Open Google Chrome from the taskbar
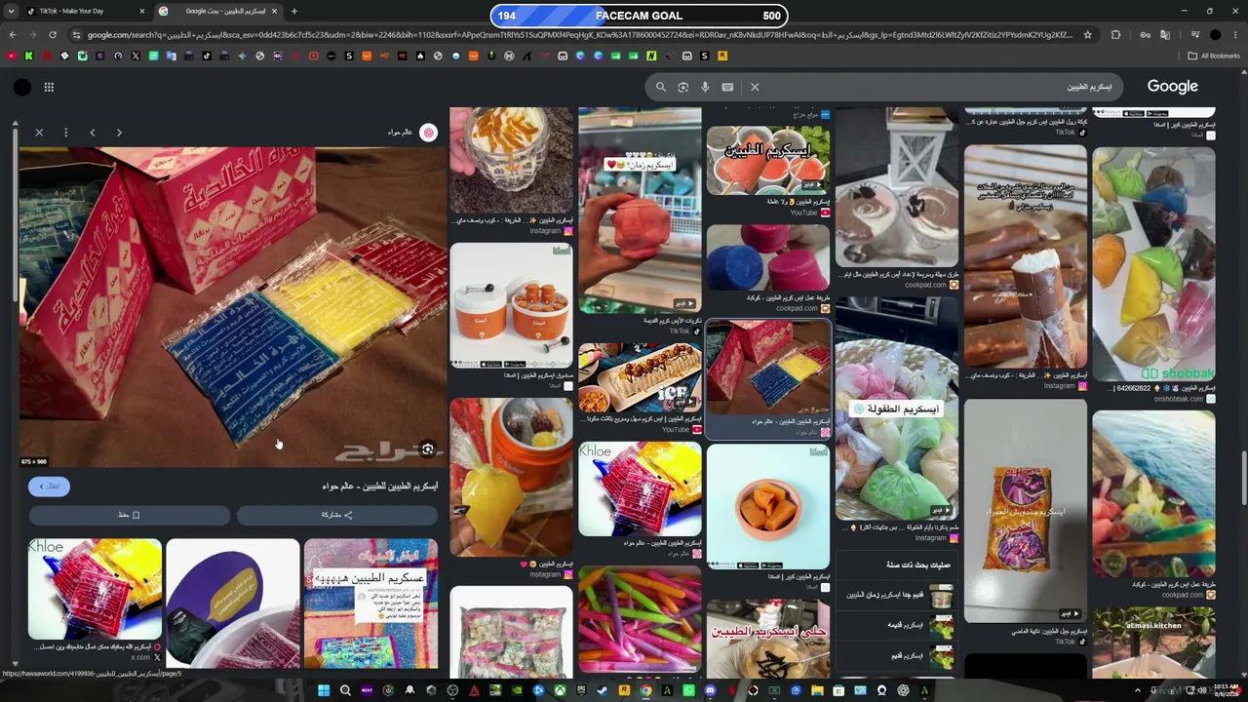Screen dimensions: 1248x702 click(645, 690)
